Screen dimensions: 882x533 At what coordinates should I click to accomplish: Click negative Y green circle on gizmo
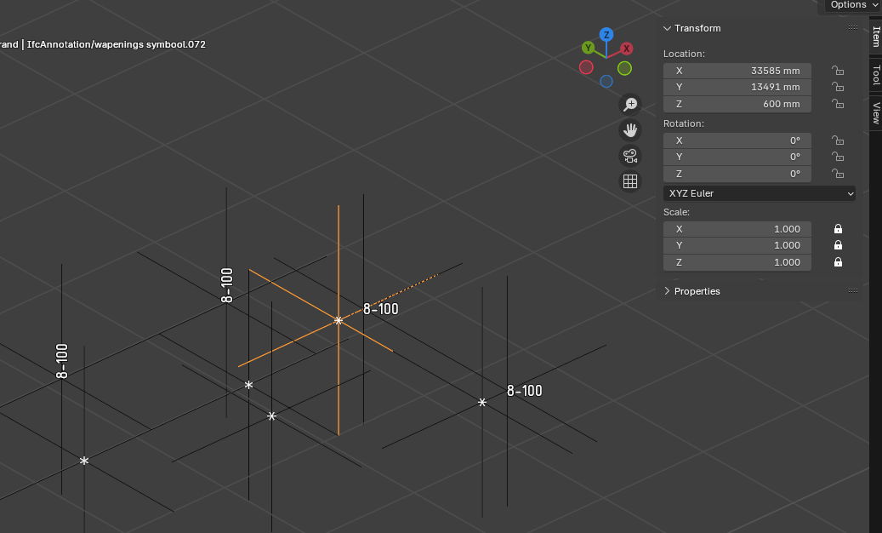pos(624,68)
